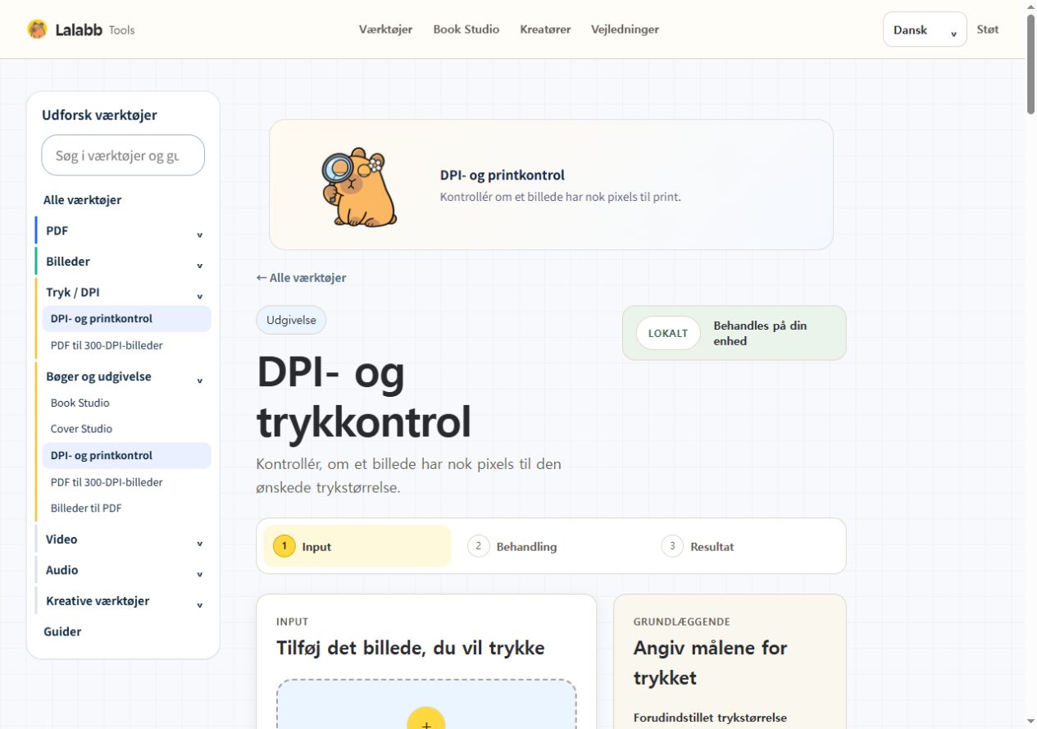Open Guider in the sidebar
Viewport: 1037px width, 729px height.
(x=62, y=631)
